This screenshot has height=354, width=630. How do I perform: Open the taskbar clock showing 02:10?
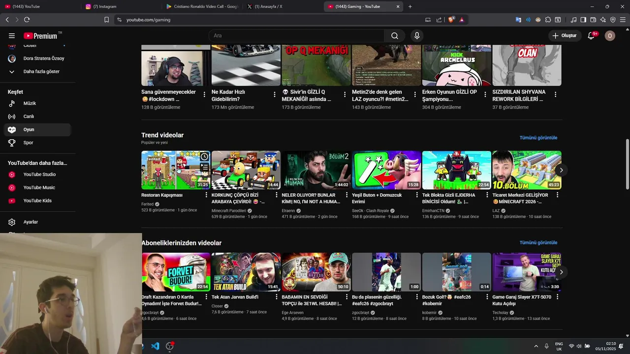click(605, 346)
